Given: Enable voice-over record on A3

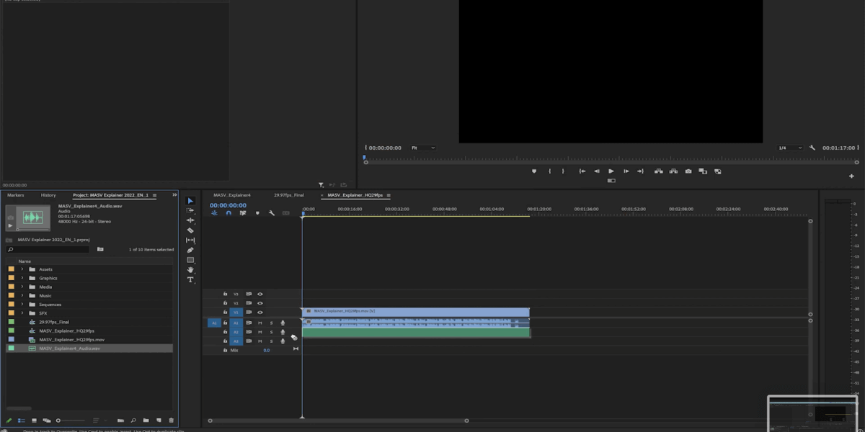Looking at the screenshot, I should click(283, 341).
